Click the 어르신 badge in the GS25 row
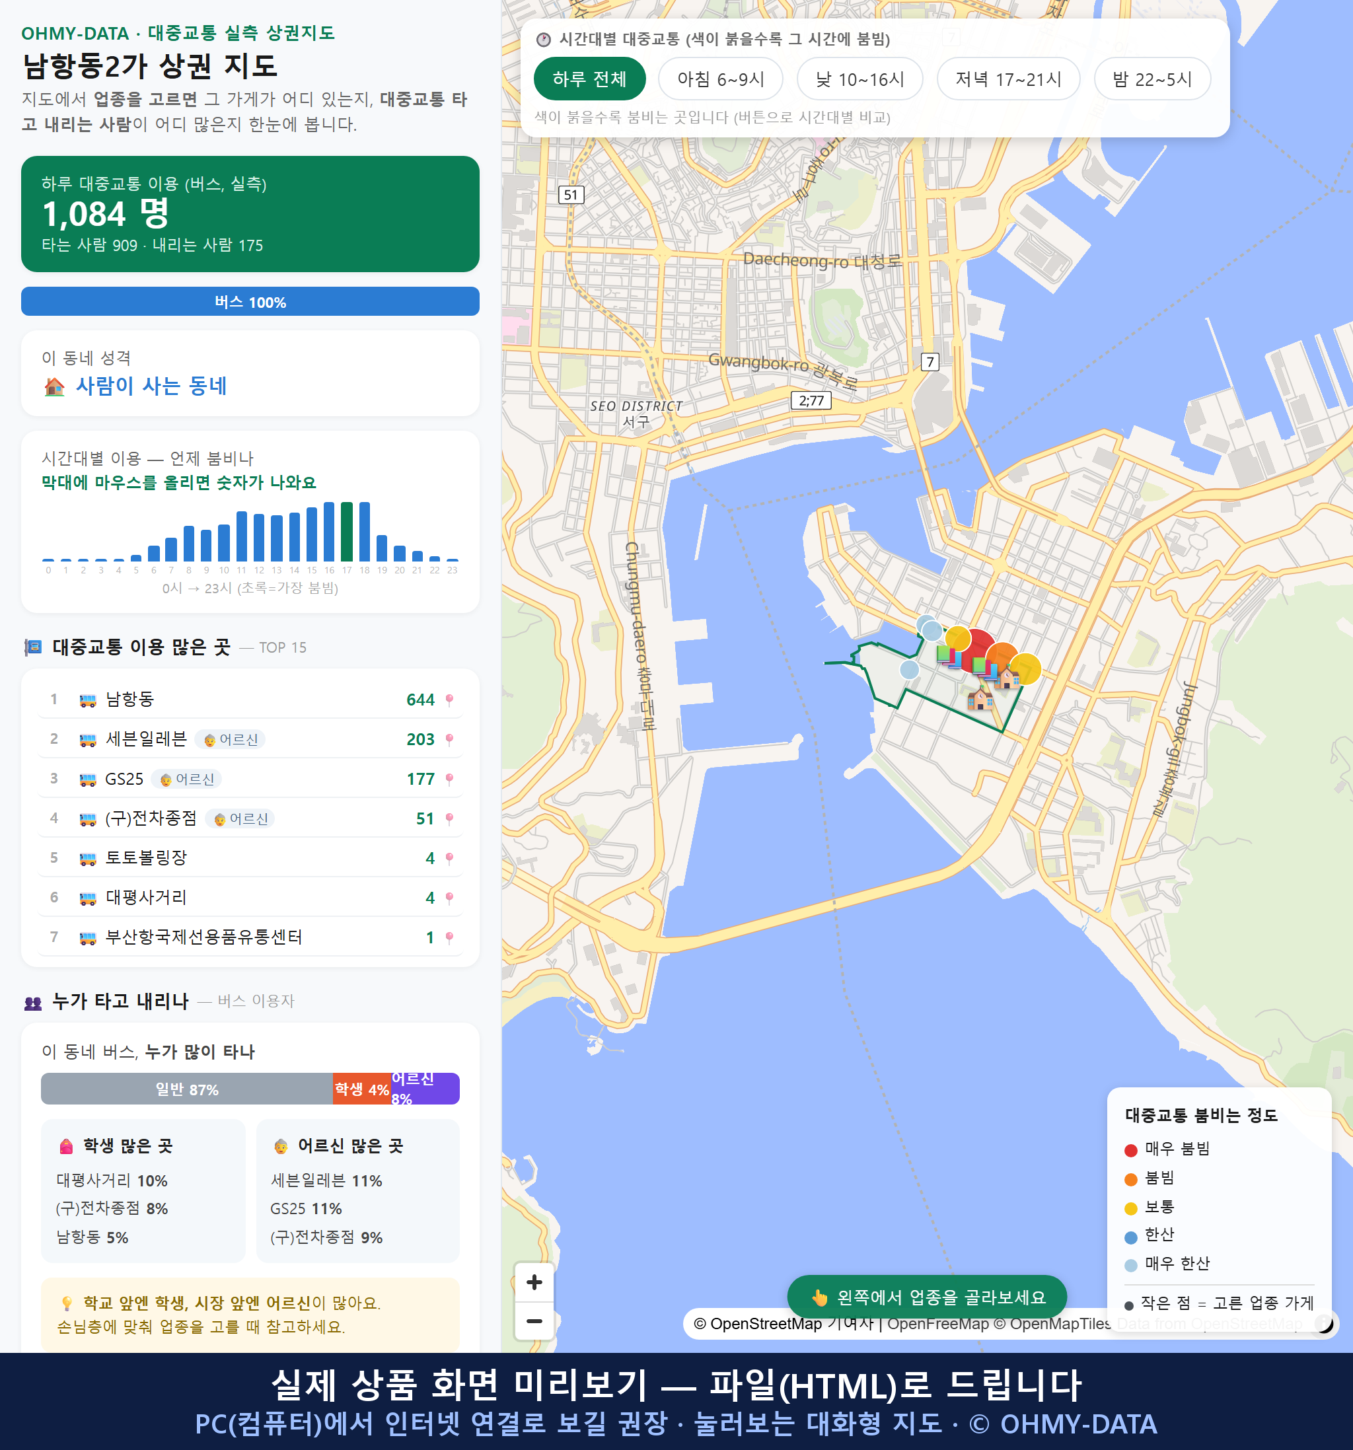 click(x=186, y=779)
